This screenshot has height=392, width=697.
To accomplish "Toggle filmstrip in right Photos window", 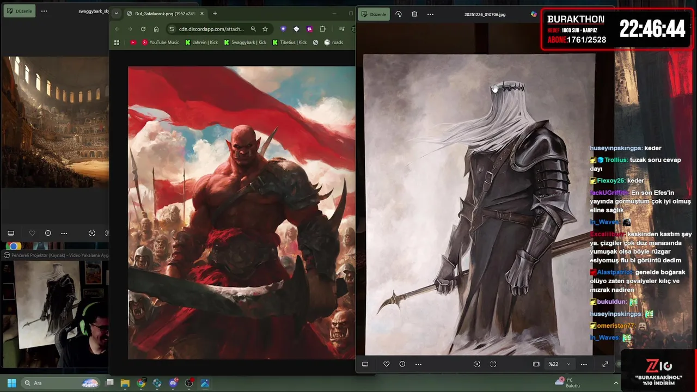I will (x=365, y=364).
